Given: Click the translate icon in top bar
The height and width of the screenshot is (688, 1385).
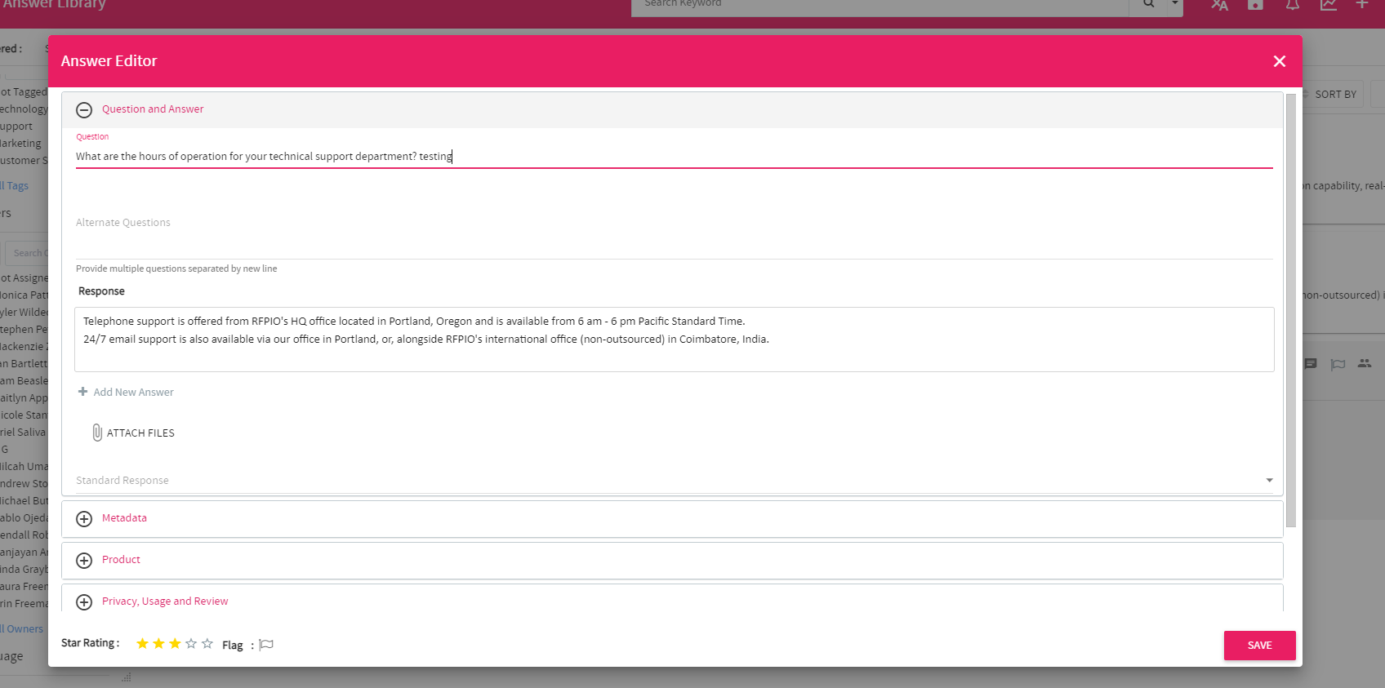Looking at the screenshot, I should [x=1219, y=5].
